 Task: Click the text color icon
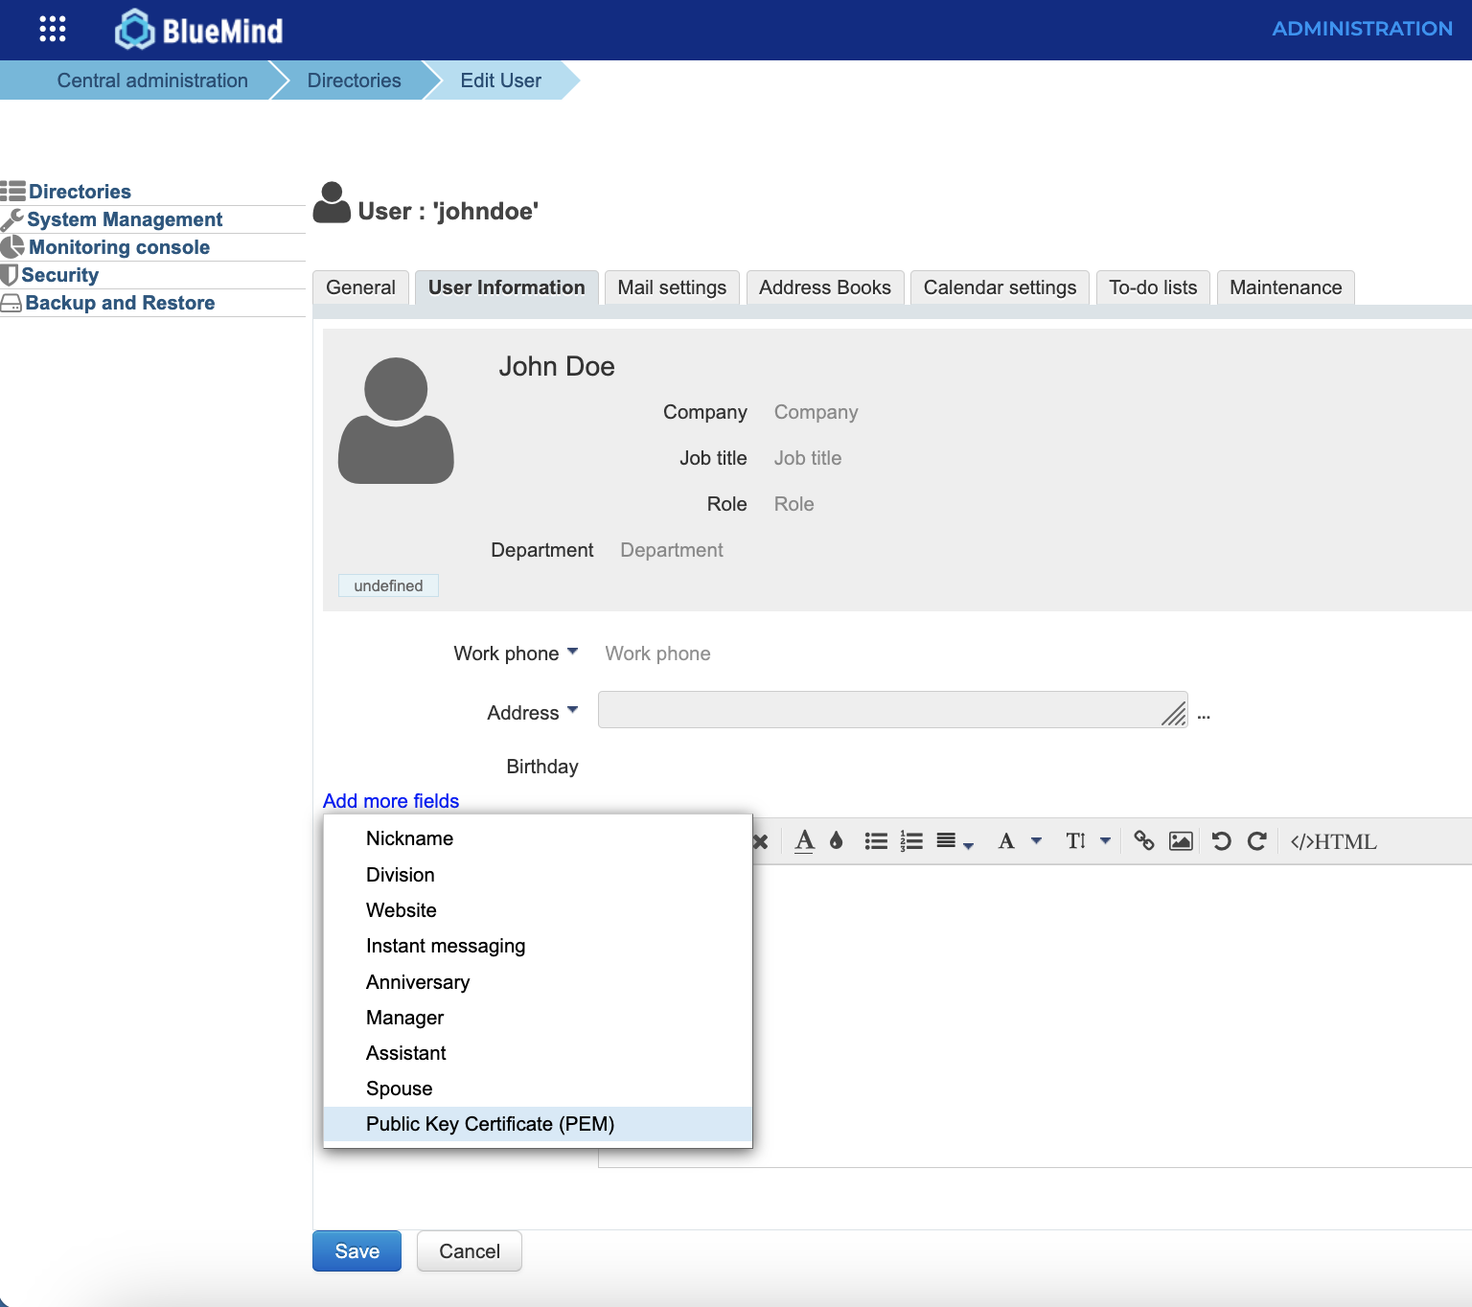click(x=804, y=841)
